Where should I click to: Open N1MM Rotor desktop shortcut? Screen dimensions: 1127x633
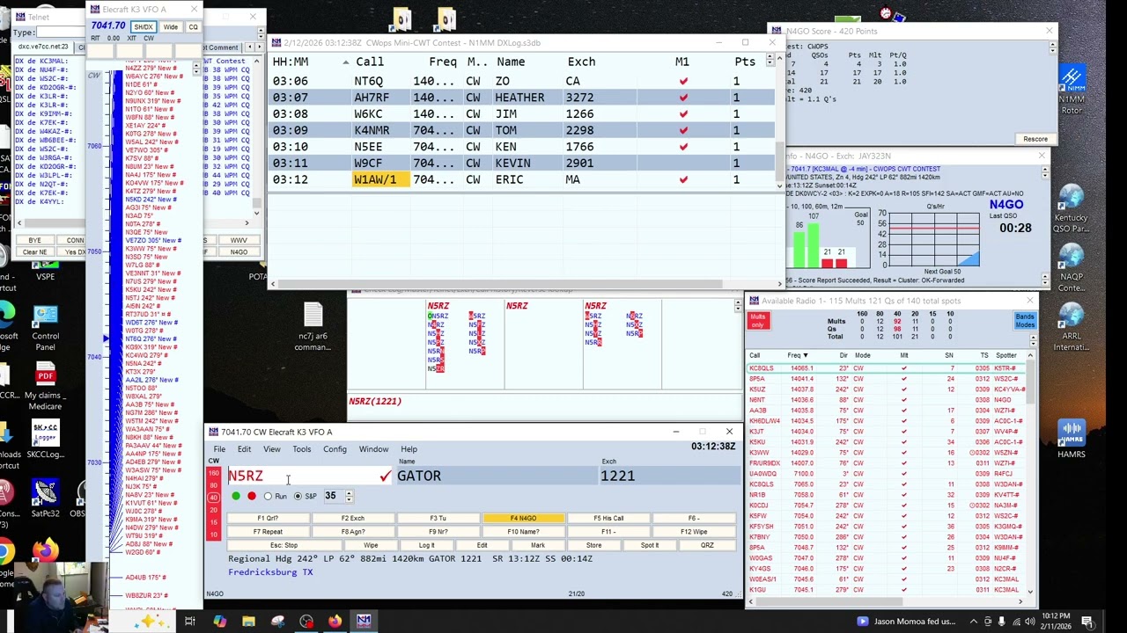pos(1072,88)
